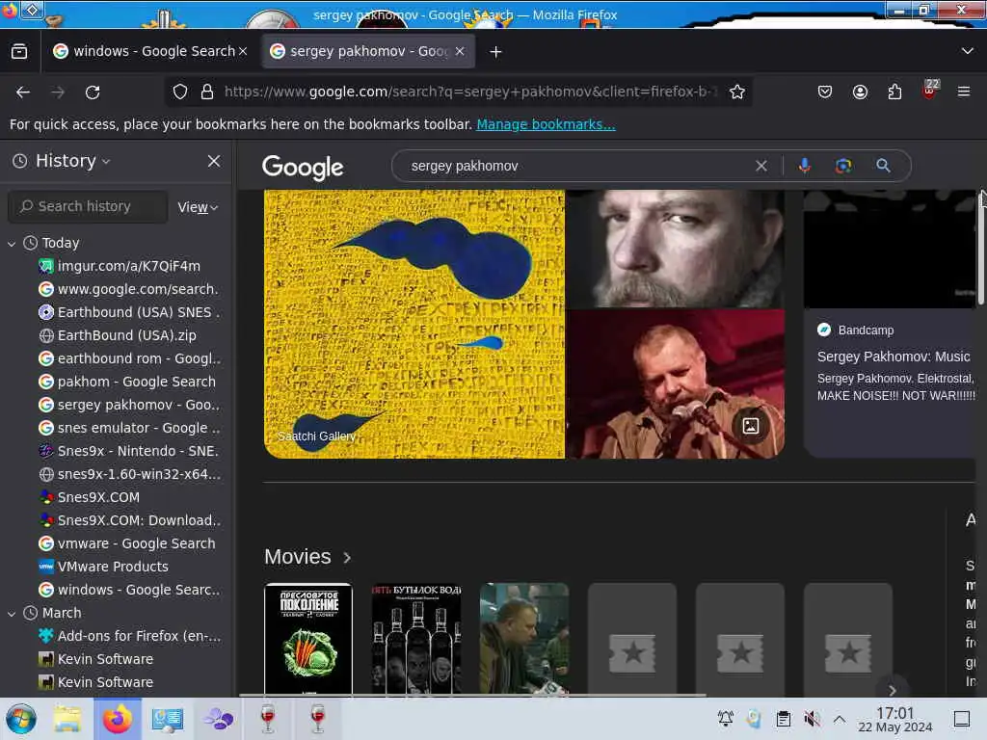Collapse the Today history group

pyautogui.click(x=12, y=243)
